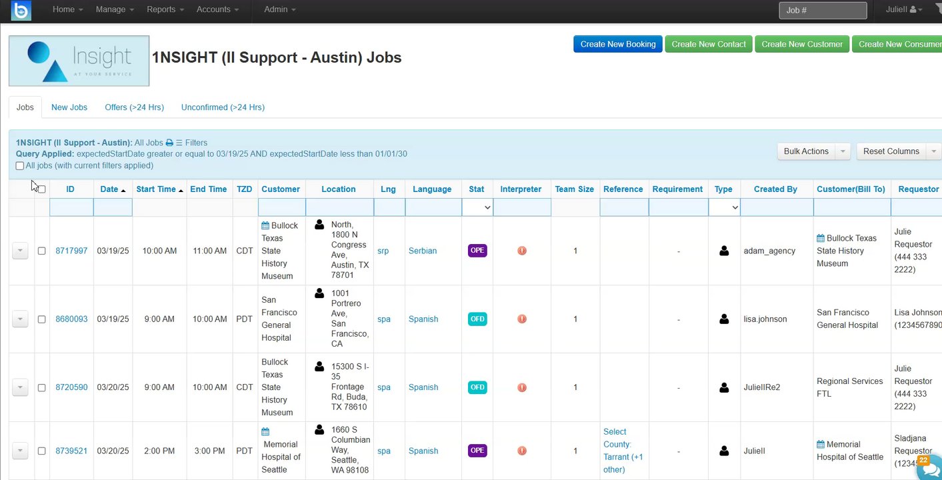Enable All jobs with current filters checkbox
Screen dimensions: 942x480
20,166
